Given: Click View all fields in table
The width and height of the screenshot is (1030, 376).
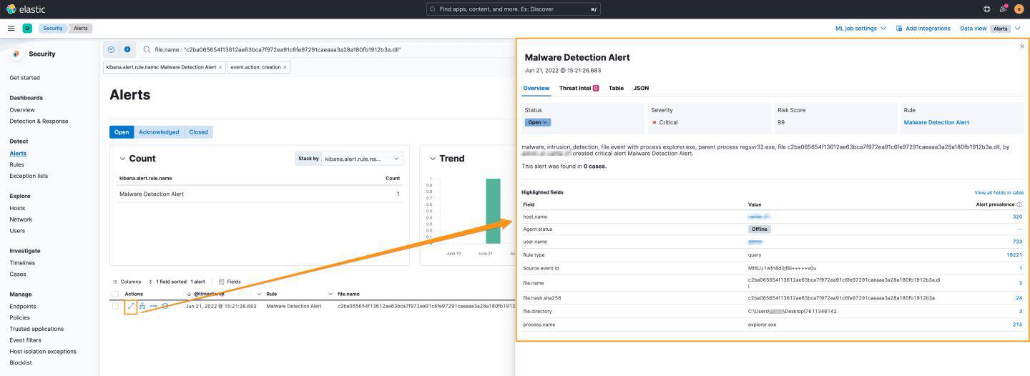Looking at the screenshot, I should coord(999,192).
